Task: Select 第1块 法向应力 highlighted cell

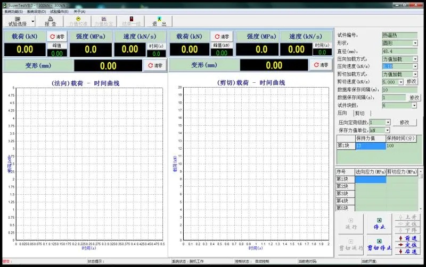Action: [x=371, y=179]
